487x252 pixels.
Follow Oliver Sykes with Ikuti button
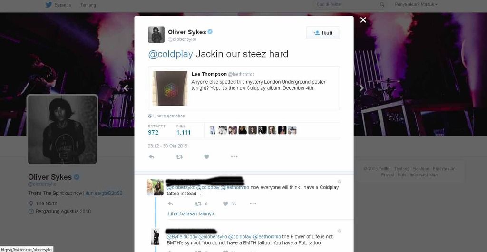click(323, 33)
